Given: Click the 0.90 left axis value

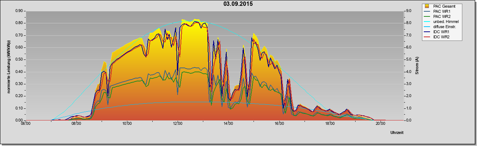Looking at the screenshot, I should 19,11.
